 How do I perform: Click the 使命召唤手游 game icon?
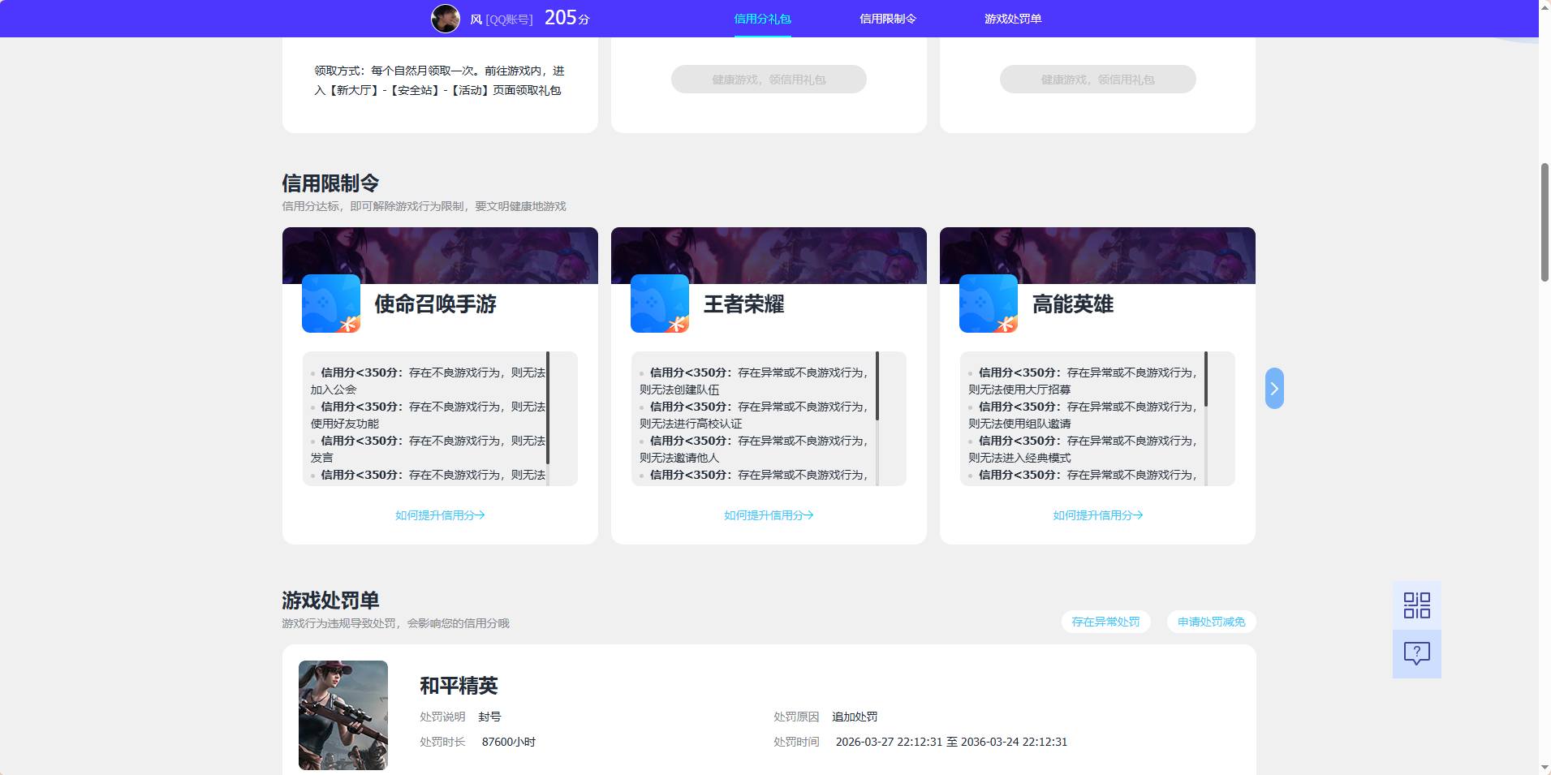[x=331, y=304]
